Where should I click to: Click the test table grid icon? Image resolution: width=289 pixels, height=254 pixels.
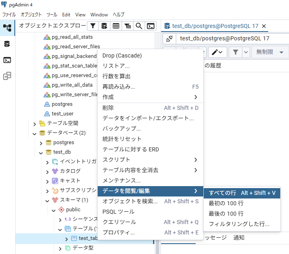click(x=74, y=238)
